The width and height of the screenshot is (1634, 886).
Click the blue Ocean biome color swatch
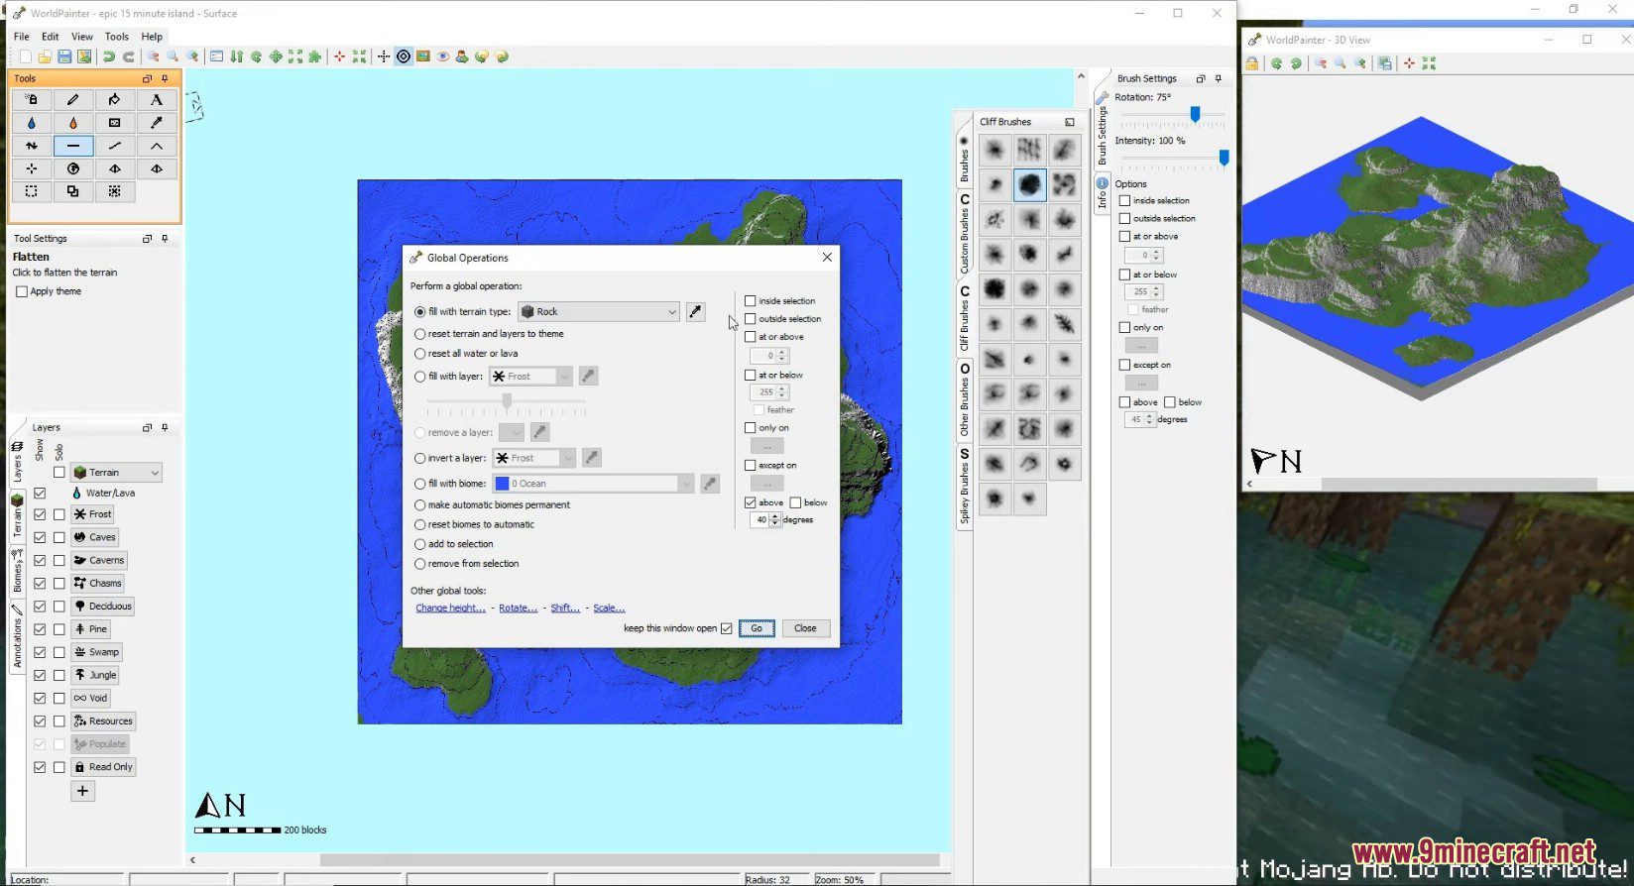pos(502,484)
